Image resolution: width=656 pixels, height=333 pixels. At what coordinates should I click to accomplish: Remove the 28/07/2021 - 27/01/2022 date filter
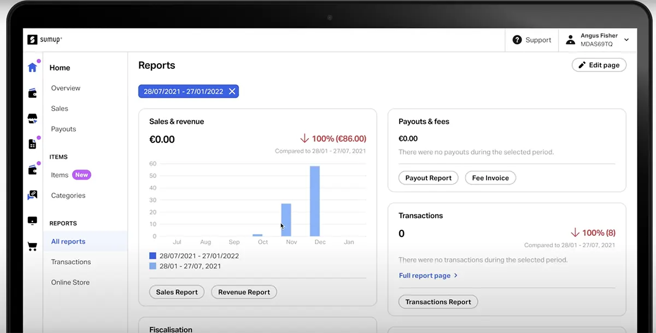point(232,92)
